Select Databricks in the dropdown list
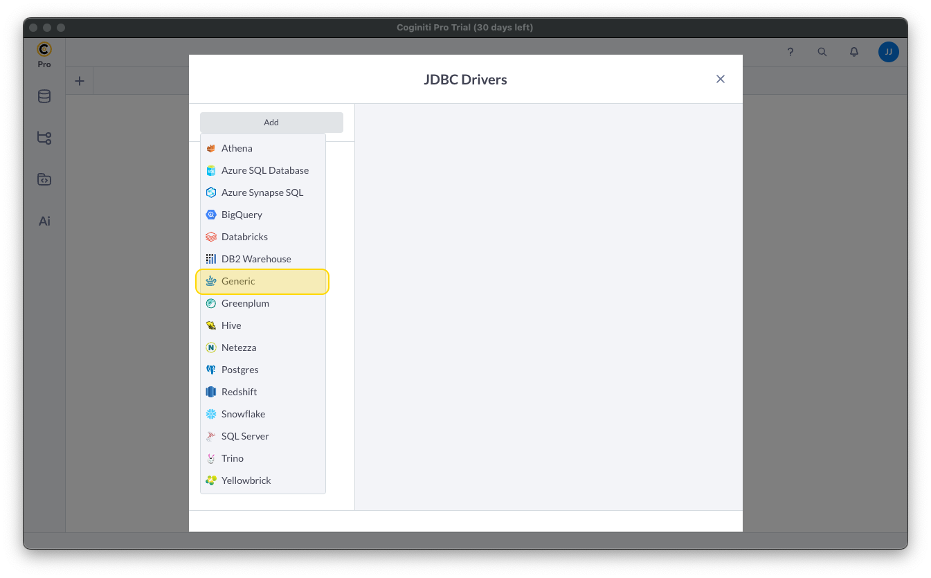The width and height of the screenshot is (931, 578). tap(244, 237)
